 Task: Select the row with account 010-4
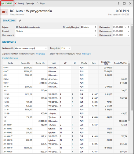point(65,67)
